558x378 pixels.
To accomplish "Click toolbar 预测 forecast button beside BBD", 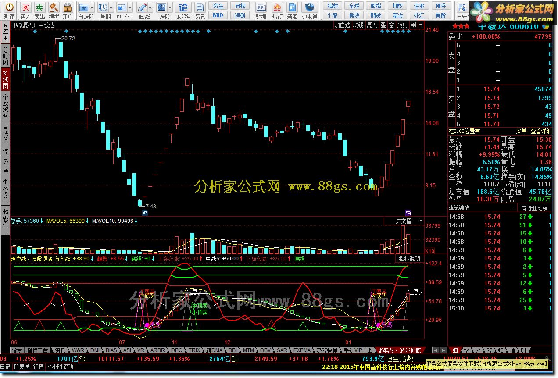I will click(240, 15).
